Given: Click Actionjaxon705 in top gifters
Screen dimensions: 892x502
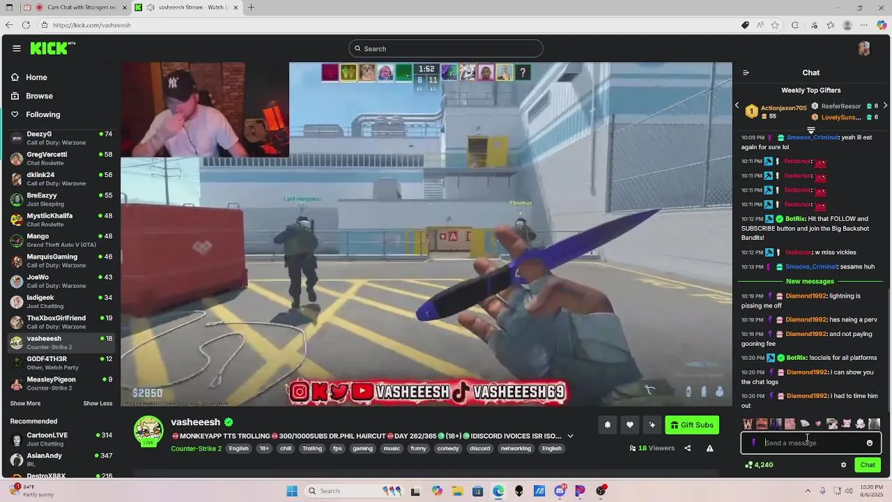Looking at the screenshot, I should click(783, 108).
